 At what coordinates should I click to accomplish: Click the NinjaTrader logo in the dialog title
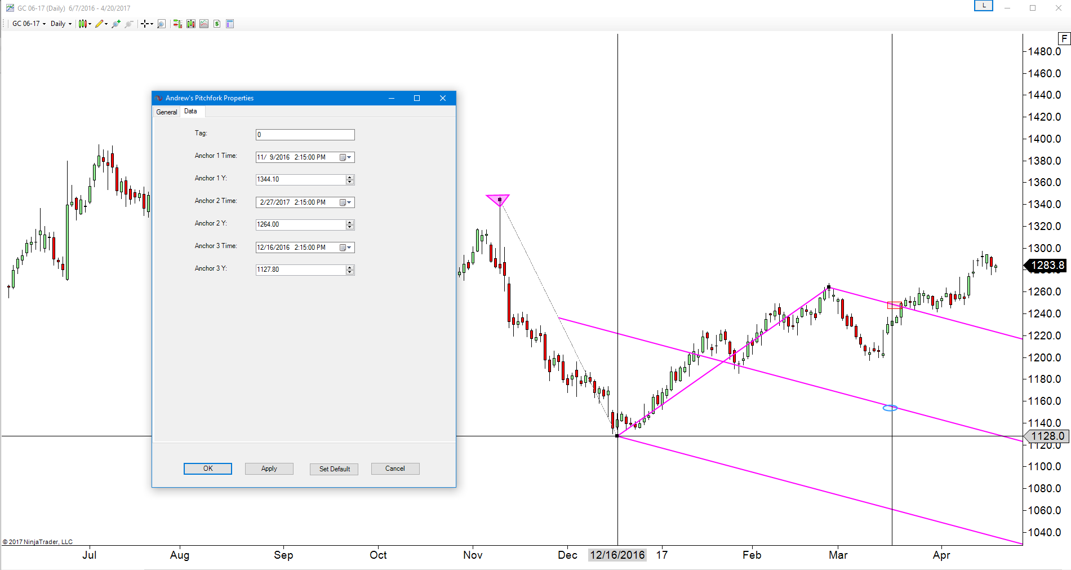[x=159, y=98]
